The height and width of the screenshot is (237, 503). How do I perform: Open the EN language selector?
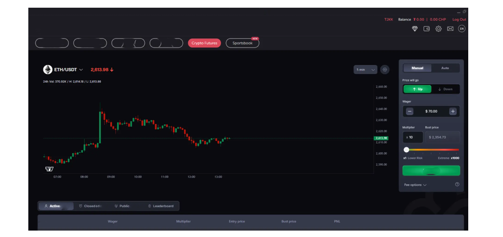coord(462,29)
